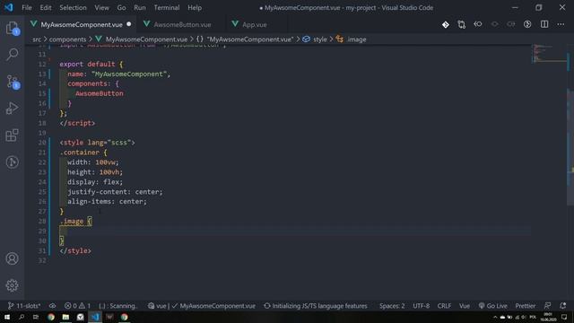Open the Search view in activity bar
574x323 pixels.
(12, 55)
